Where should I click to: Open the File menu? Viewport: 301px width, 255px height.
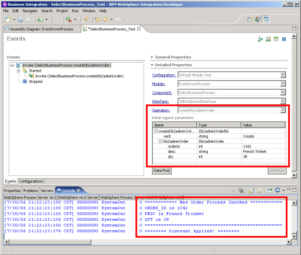pos(6,11)
